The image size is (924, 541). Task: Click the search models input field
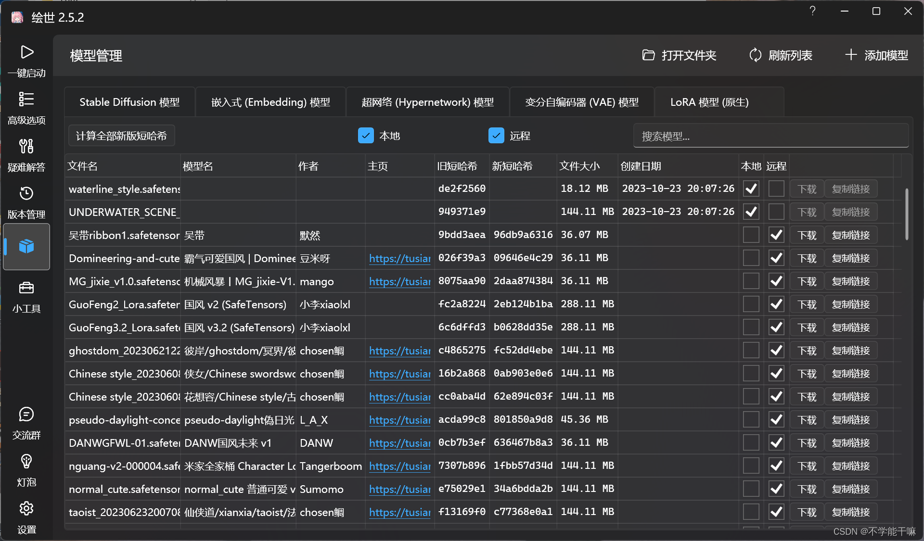[x=770, y=137]
